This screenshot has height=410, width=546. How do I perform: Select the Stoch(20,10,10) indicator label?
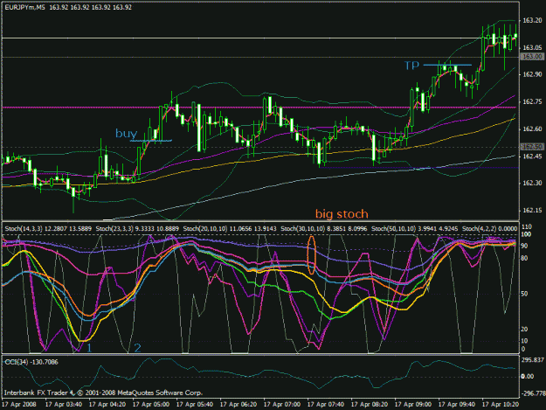(230, 228)
